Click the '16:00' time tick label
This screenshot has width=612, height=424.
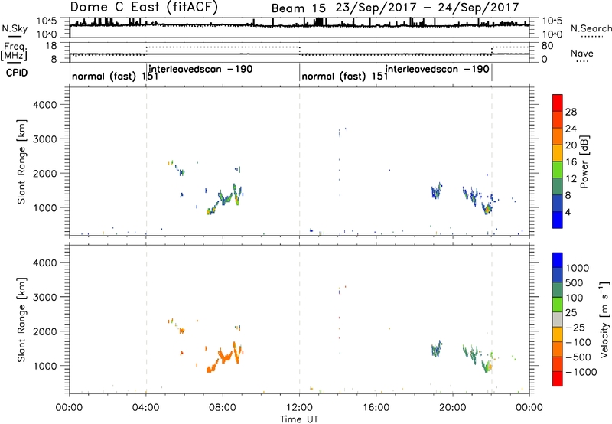coord(376,408)
